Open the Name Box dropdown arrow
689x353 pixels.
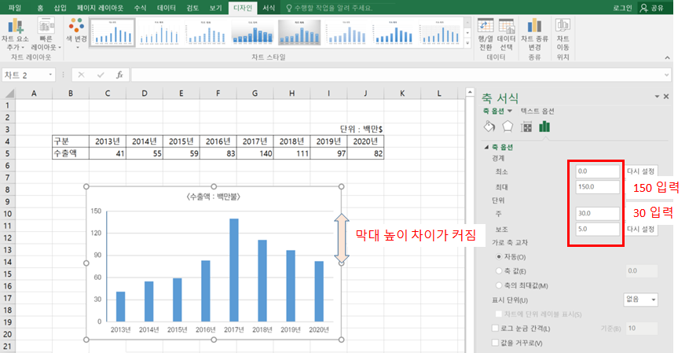[50, 75]
